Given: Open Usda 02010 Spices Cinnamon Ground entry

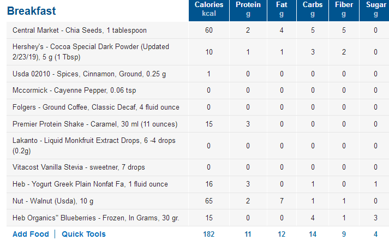Looking at the screenshot, I should pos(89,74).
